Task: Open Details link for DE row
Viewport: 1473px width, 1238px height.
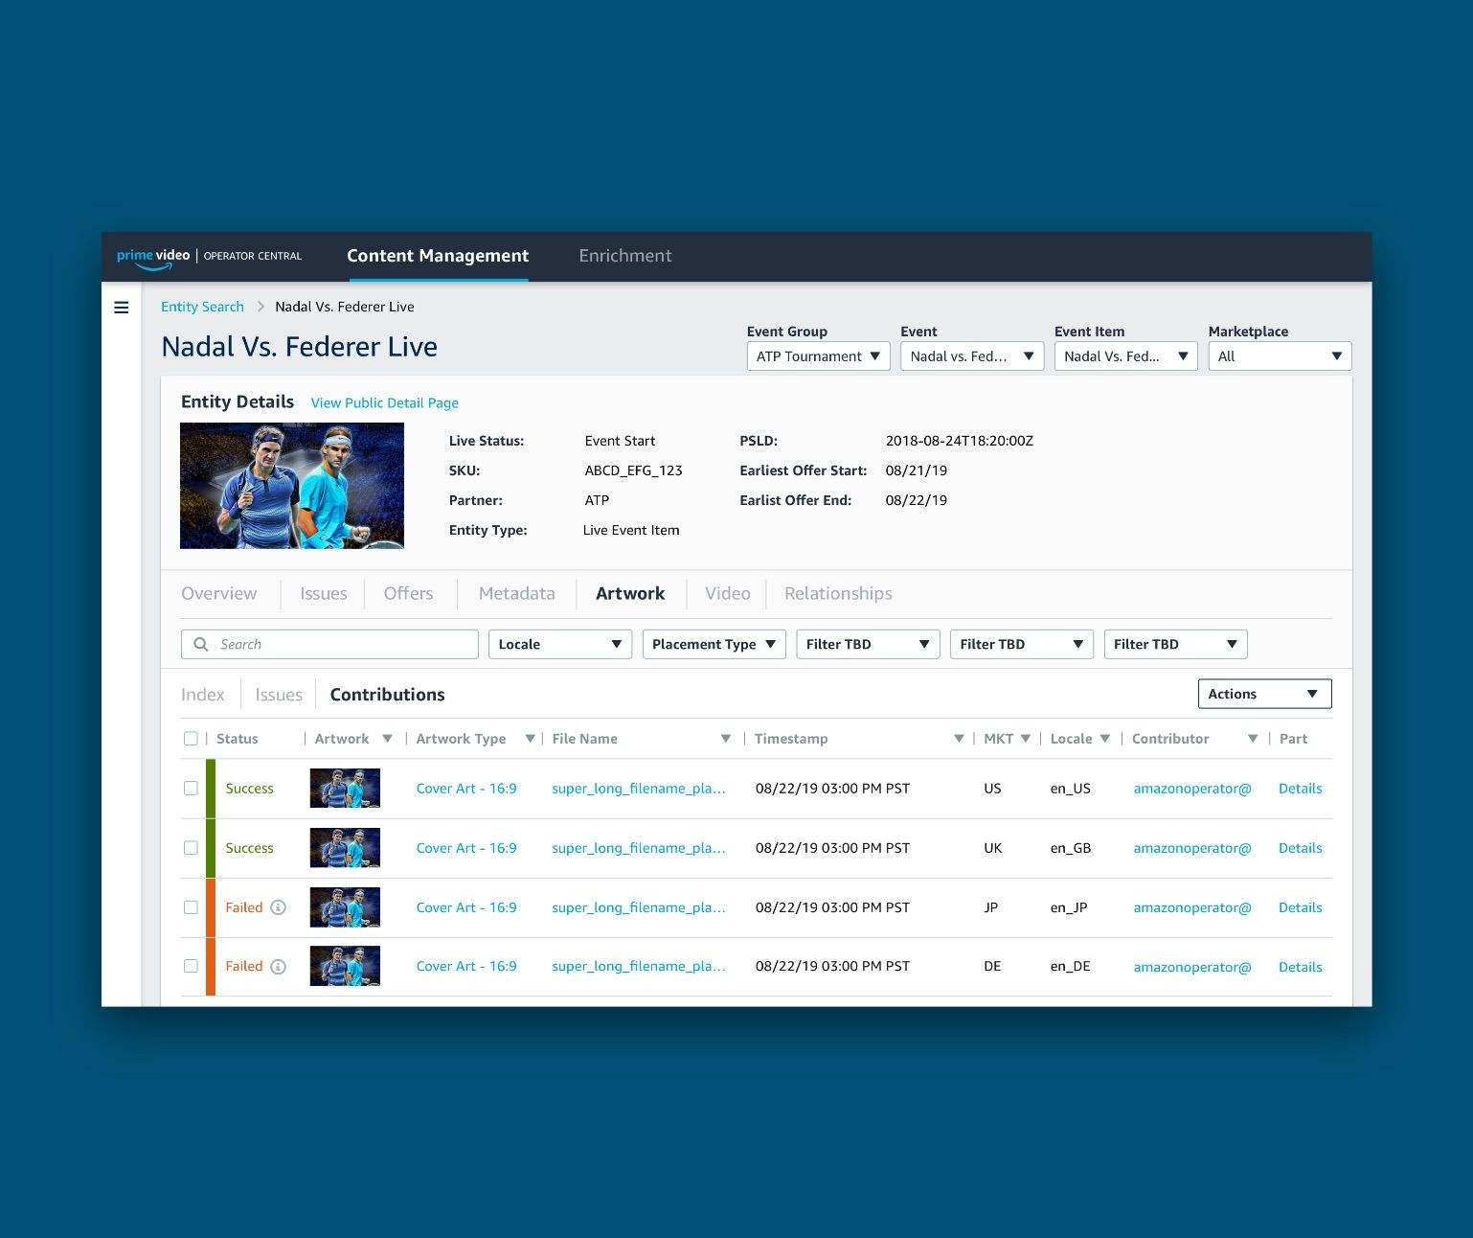Action: [1301, 967]
